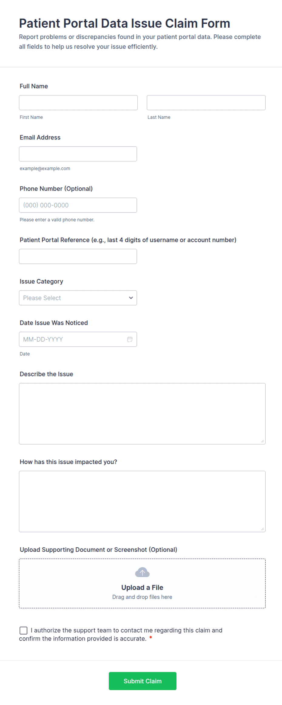Click inside the issue impact textarea

pyautogui.click(x=142, y=501)
